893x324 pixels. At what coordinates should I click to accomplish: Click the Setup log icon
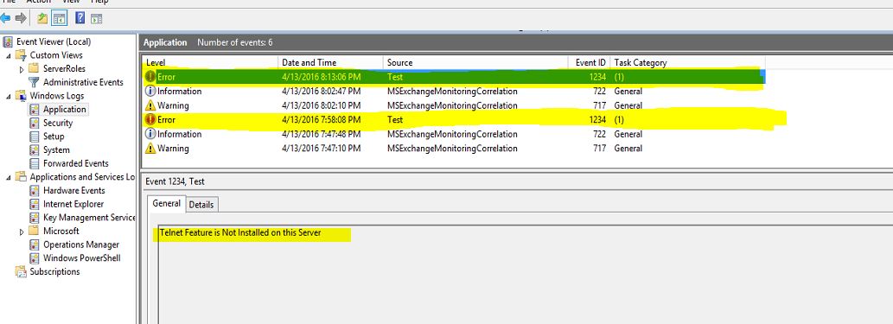click(x=35, y=137)
